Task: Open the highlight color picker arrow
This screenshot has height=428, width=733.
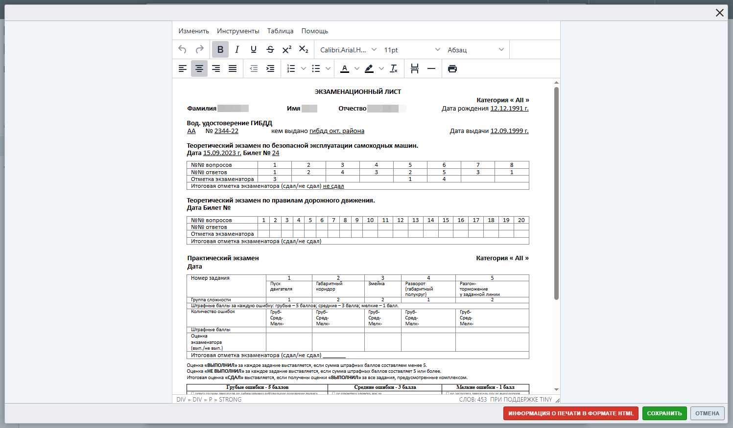Action: click(381, 68)
